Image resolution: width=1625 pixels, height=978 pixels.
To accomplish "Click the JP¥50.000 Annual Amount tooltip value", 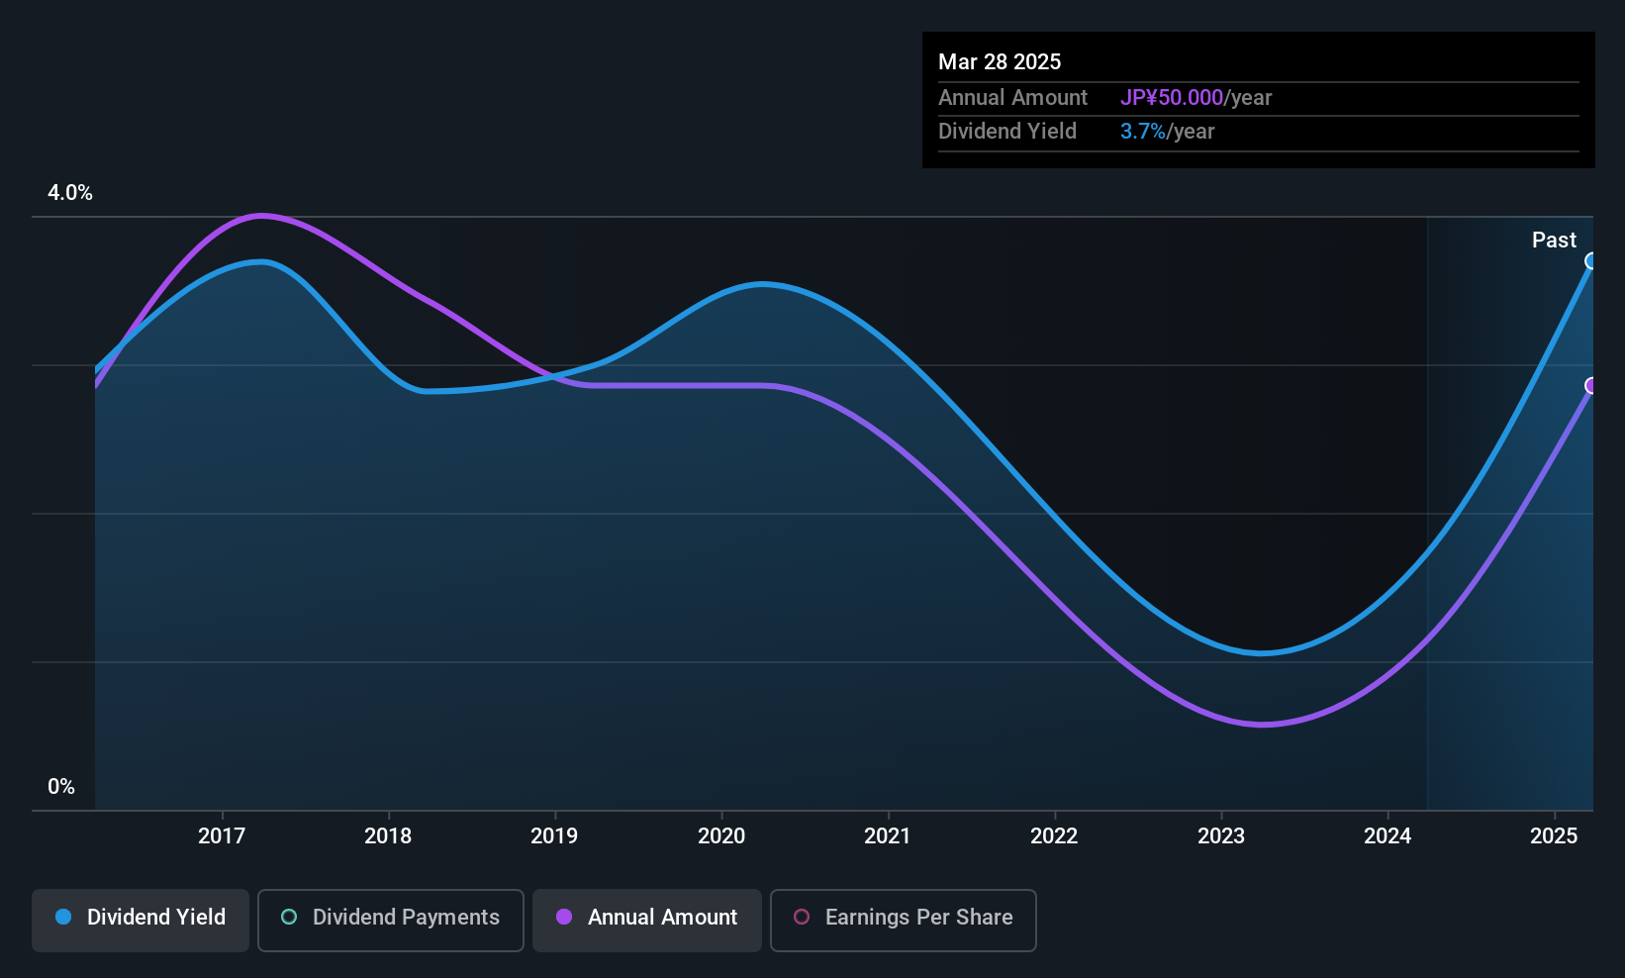I will [x=1172, y=98].
